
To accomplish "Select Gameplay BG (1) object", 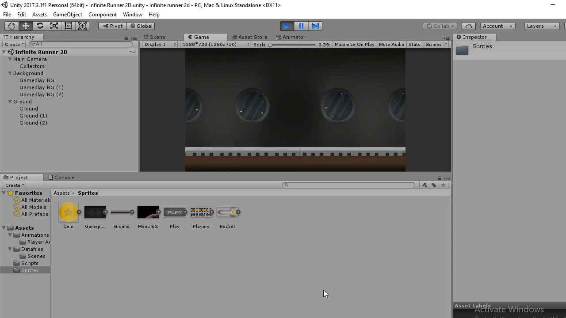I will [42, 87].
